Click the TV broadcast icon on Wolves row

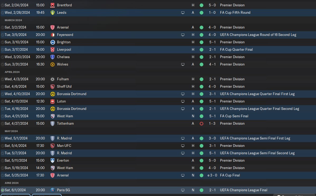pyautogui.click(x=183, y=64)
